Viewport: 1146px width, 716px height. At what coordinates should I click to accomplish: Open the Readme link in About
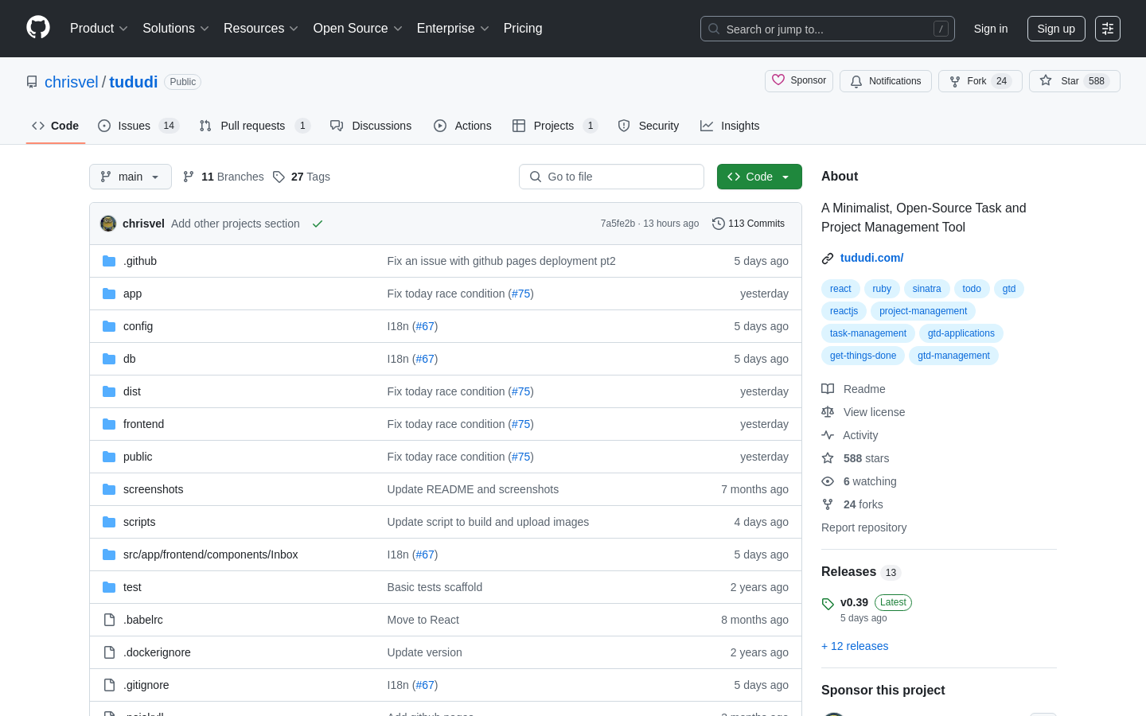(853, 389)
